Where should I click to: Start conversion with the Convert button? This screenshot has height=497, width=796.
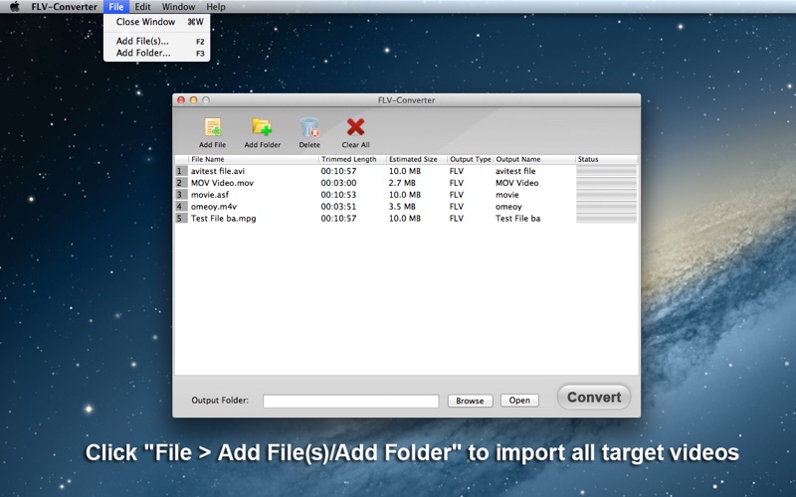coord(594,397)
